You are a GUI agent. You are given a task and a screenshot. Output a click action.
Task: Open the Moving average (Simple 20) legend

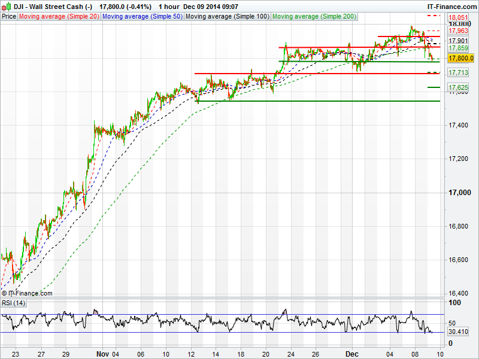(59, 17)
